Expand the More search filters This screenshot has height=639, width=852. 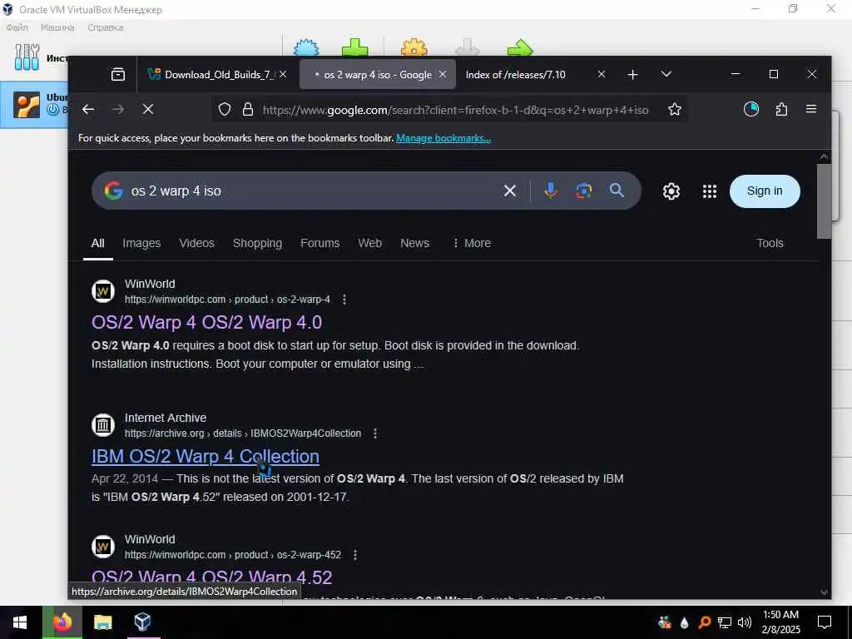pyautogui.click(x=472, y=243)
